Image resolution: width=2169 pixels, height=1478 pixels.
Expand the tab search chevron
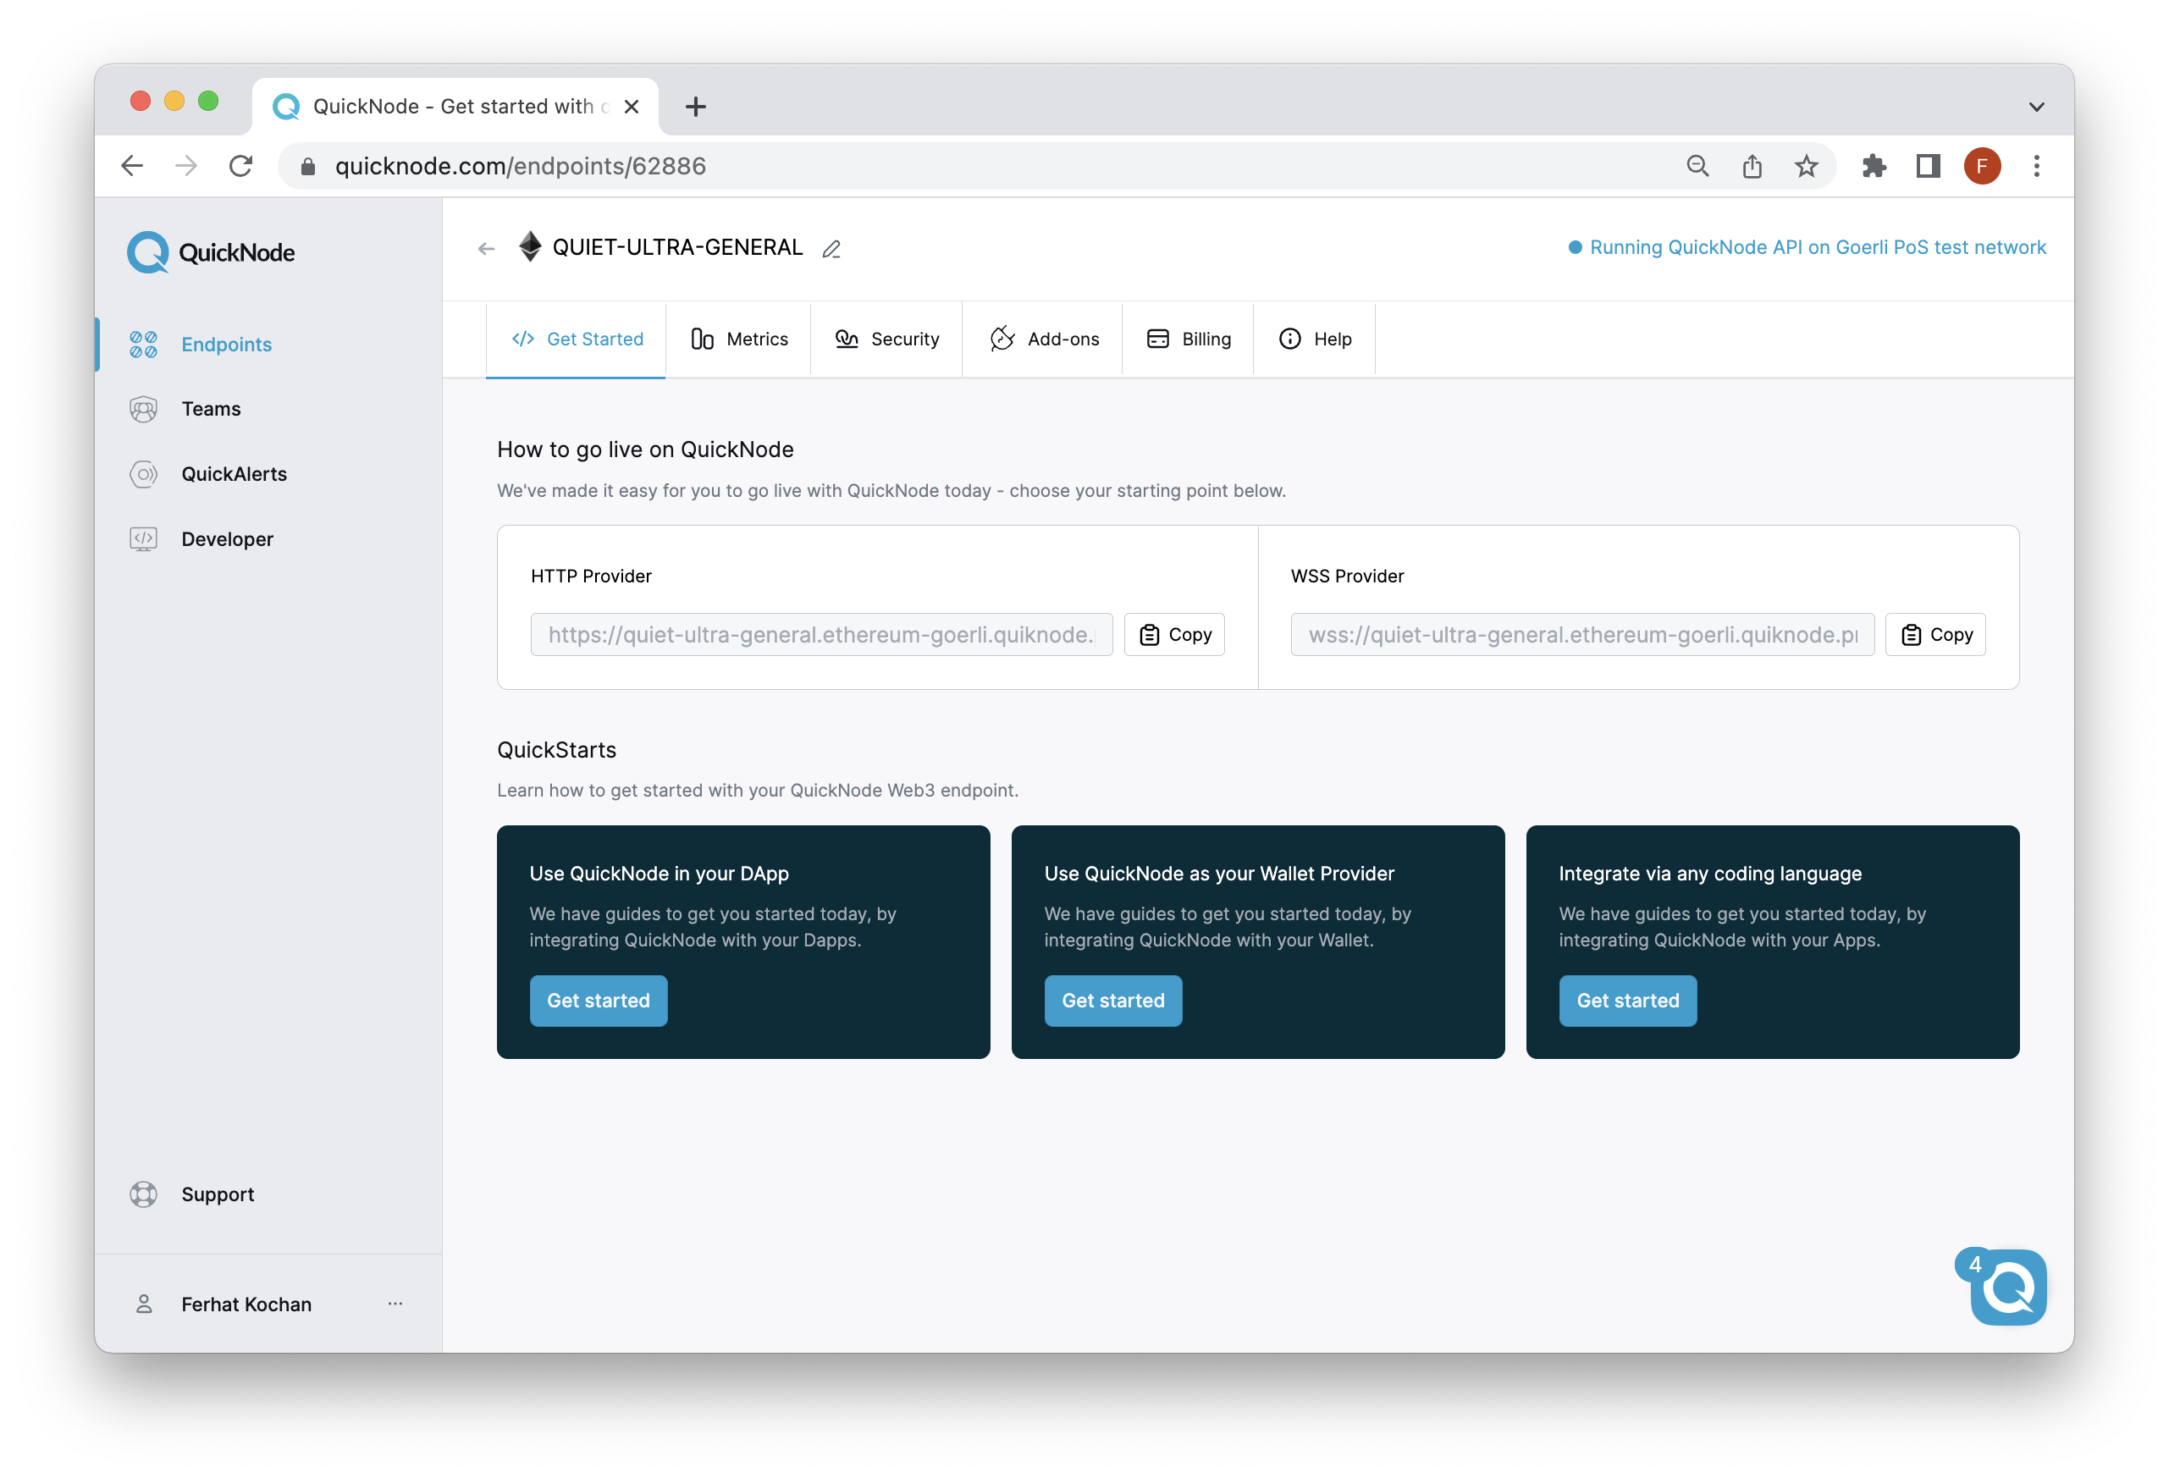[x=2036, y=107]
